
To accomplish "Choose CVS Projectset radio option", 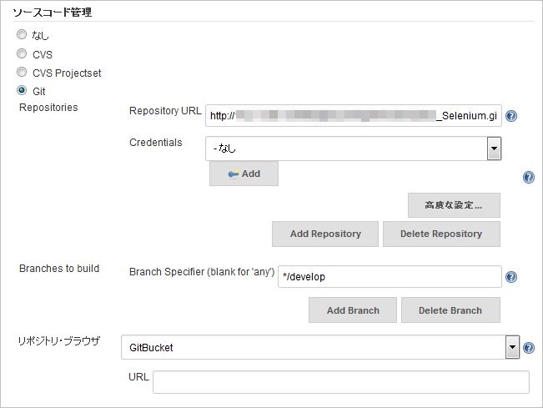I will pos(22,73).
